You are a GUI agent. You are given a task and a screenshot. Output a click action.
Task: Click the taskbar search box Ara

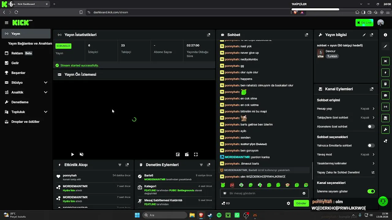(x=164, y=215)
